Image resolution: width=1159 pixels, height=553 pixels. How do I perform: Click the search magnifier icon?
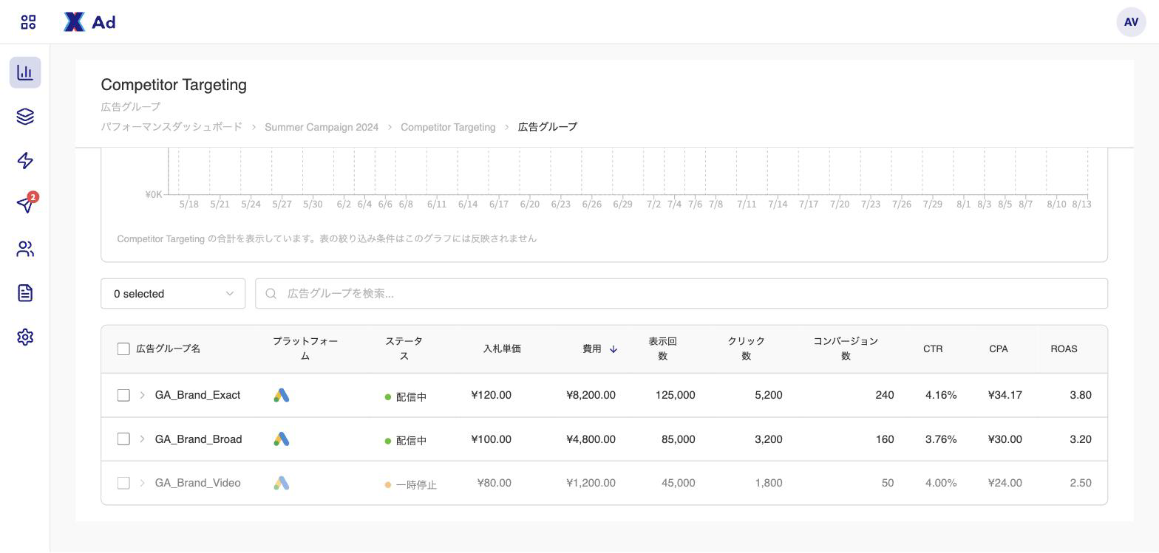[x=271, y=294]
